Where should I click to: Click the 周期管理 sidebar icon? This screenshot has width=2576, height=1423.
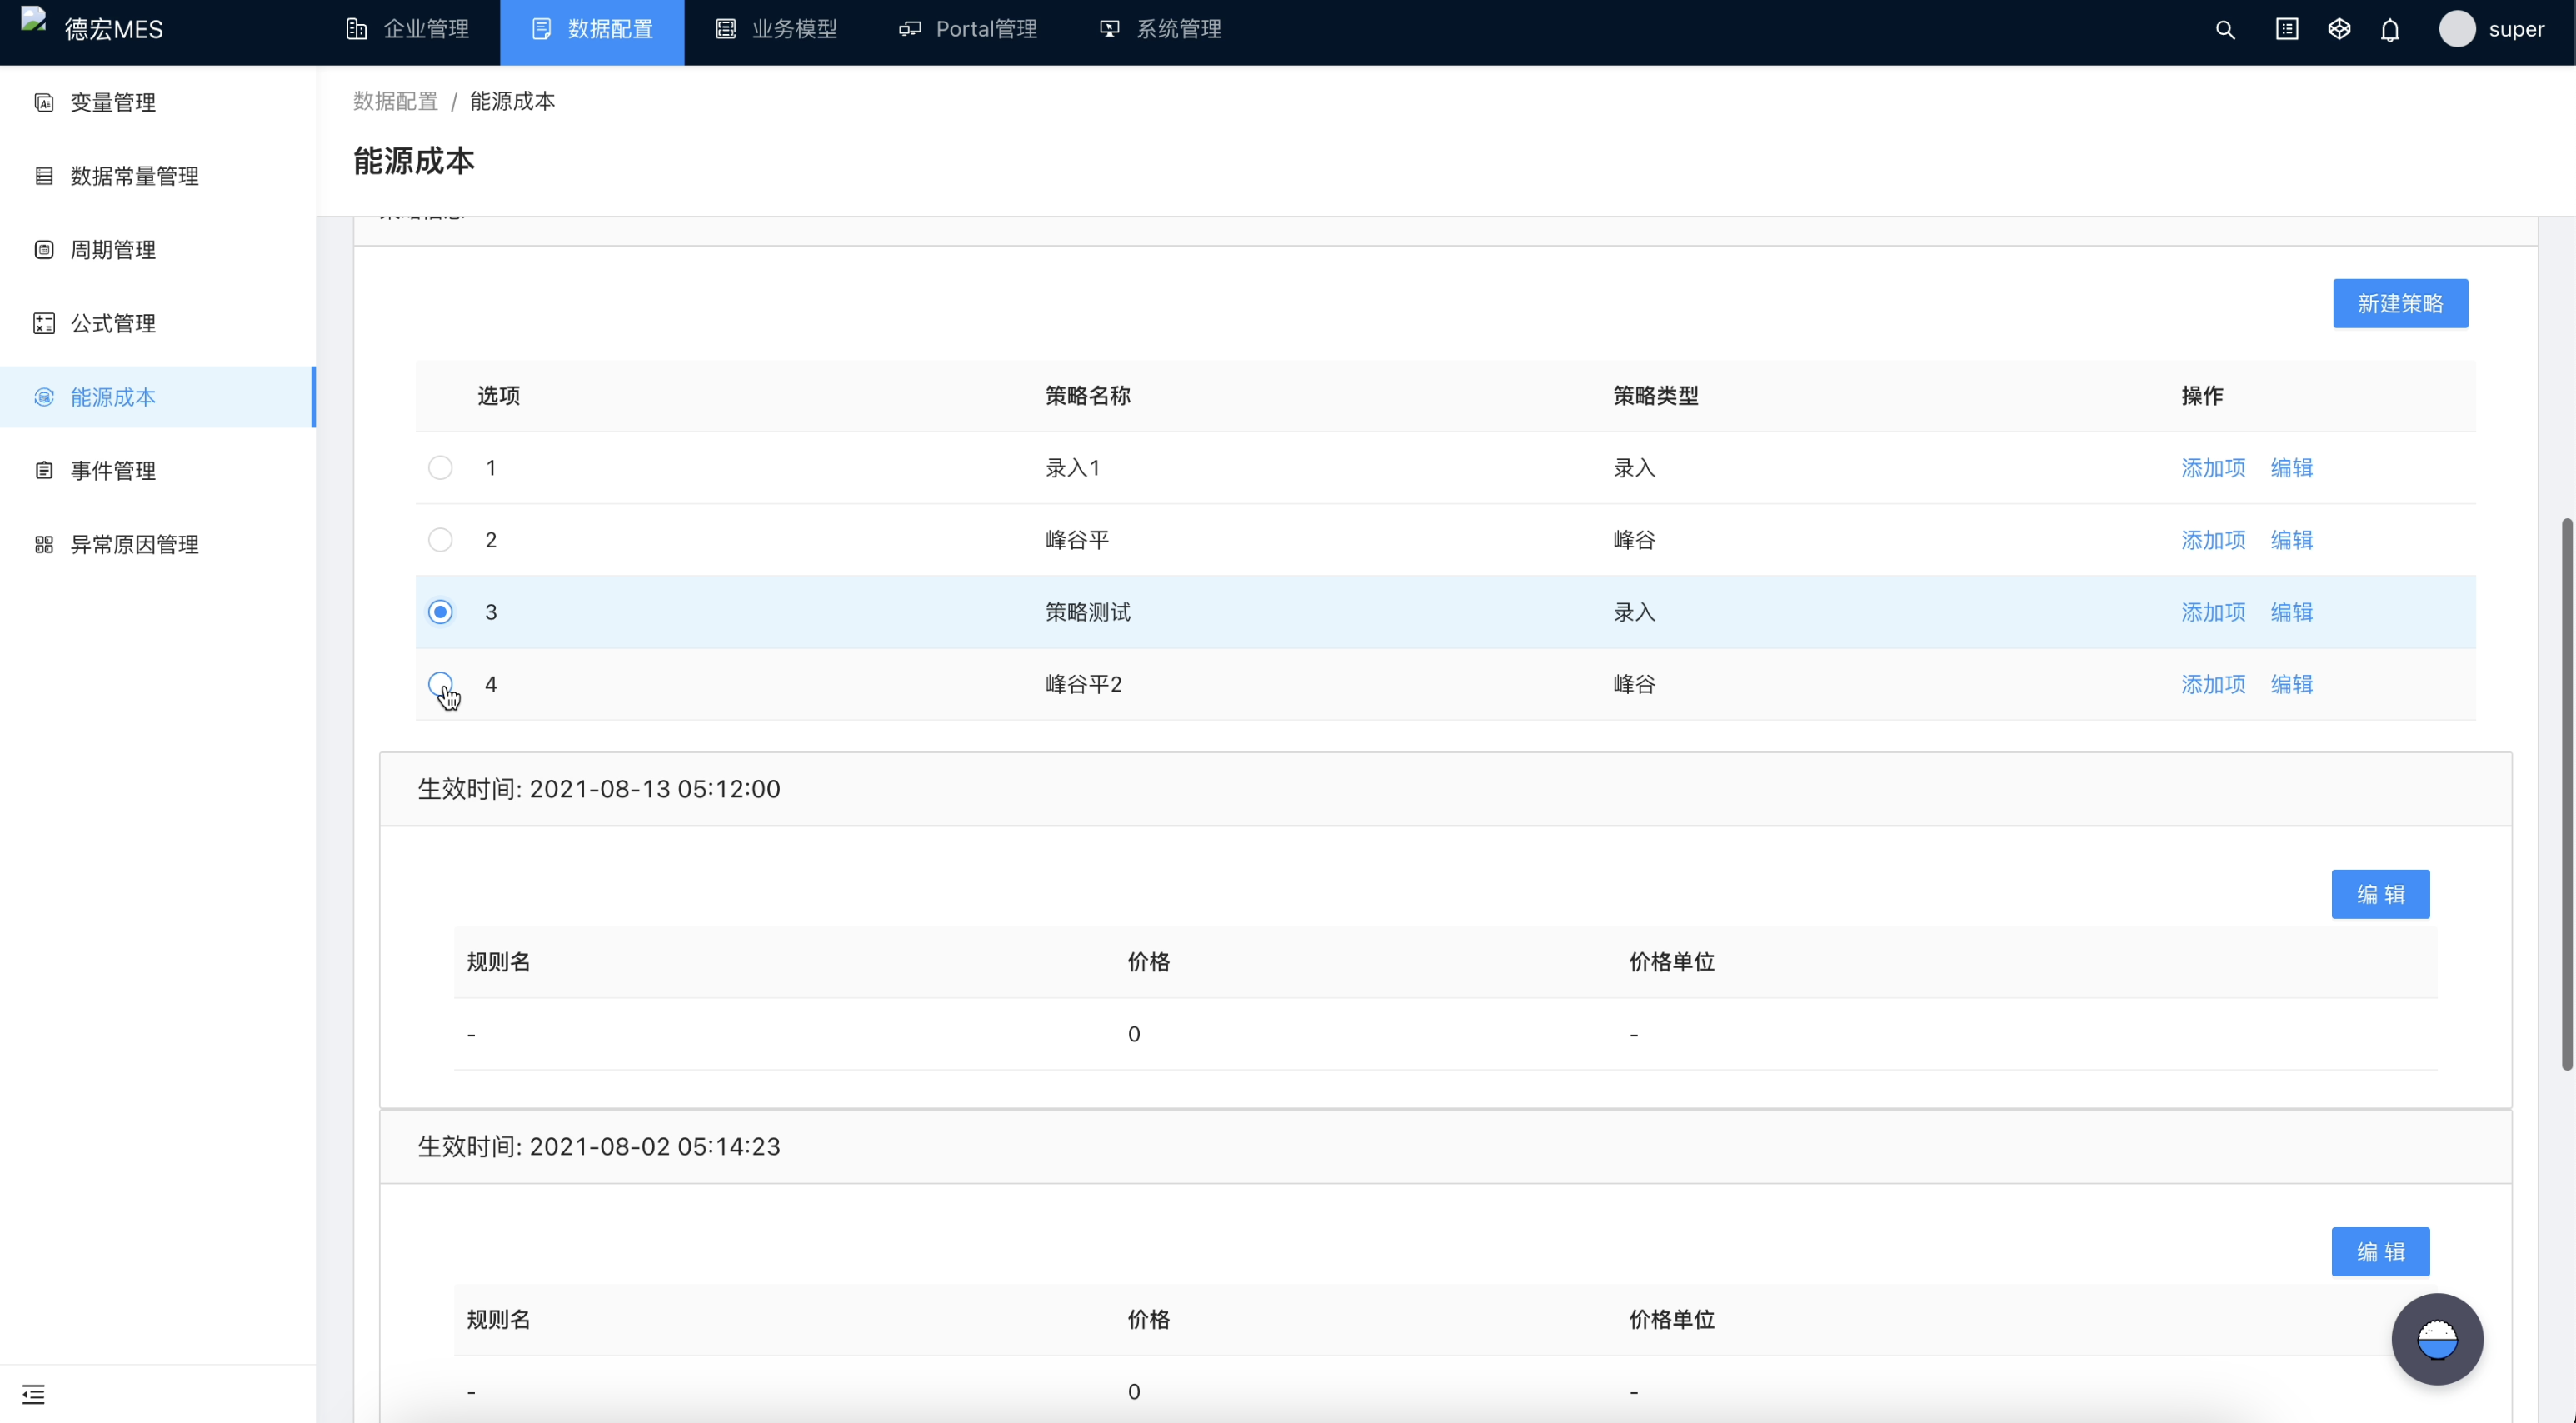[x=44, y=250]
